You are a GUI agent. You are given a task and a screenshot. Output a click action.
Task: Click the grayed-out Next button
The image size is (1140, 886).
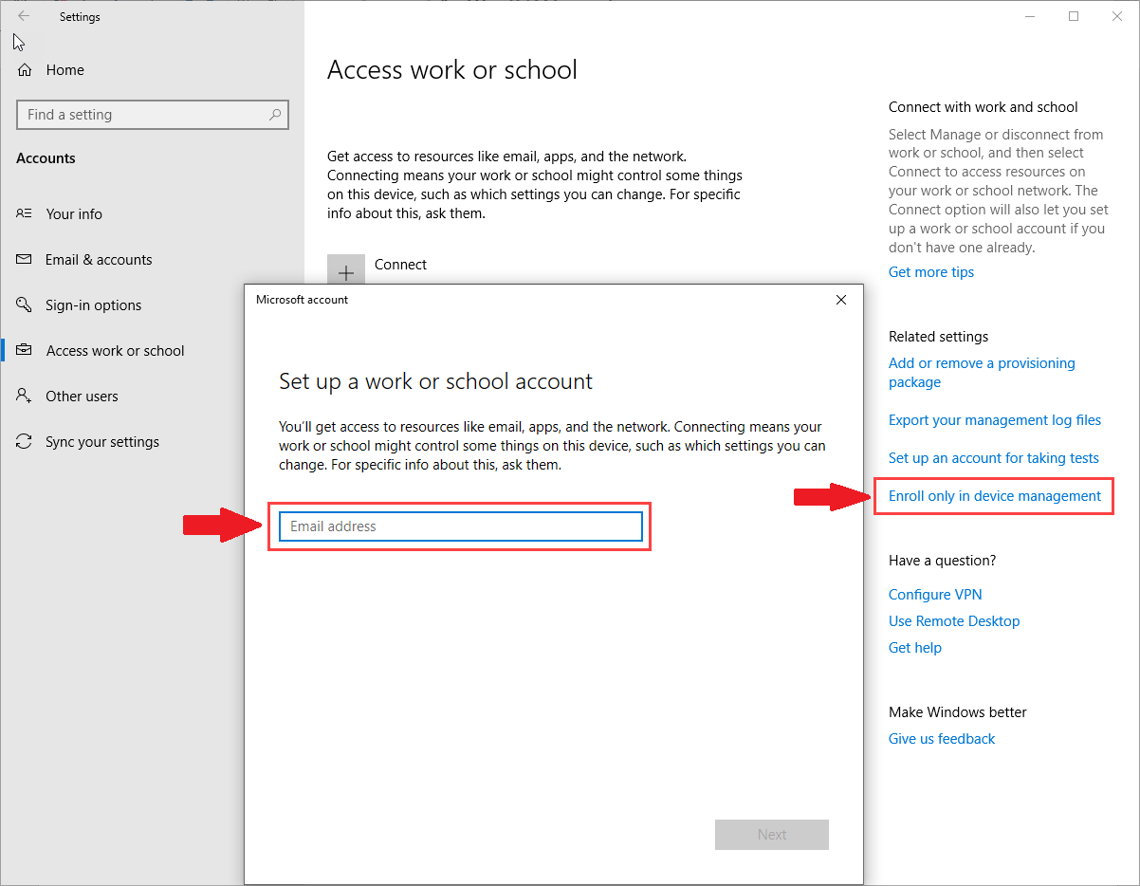pyautogui.click(x=771, y=834)
